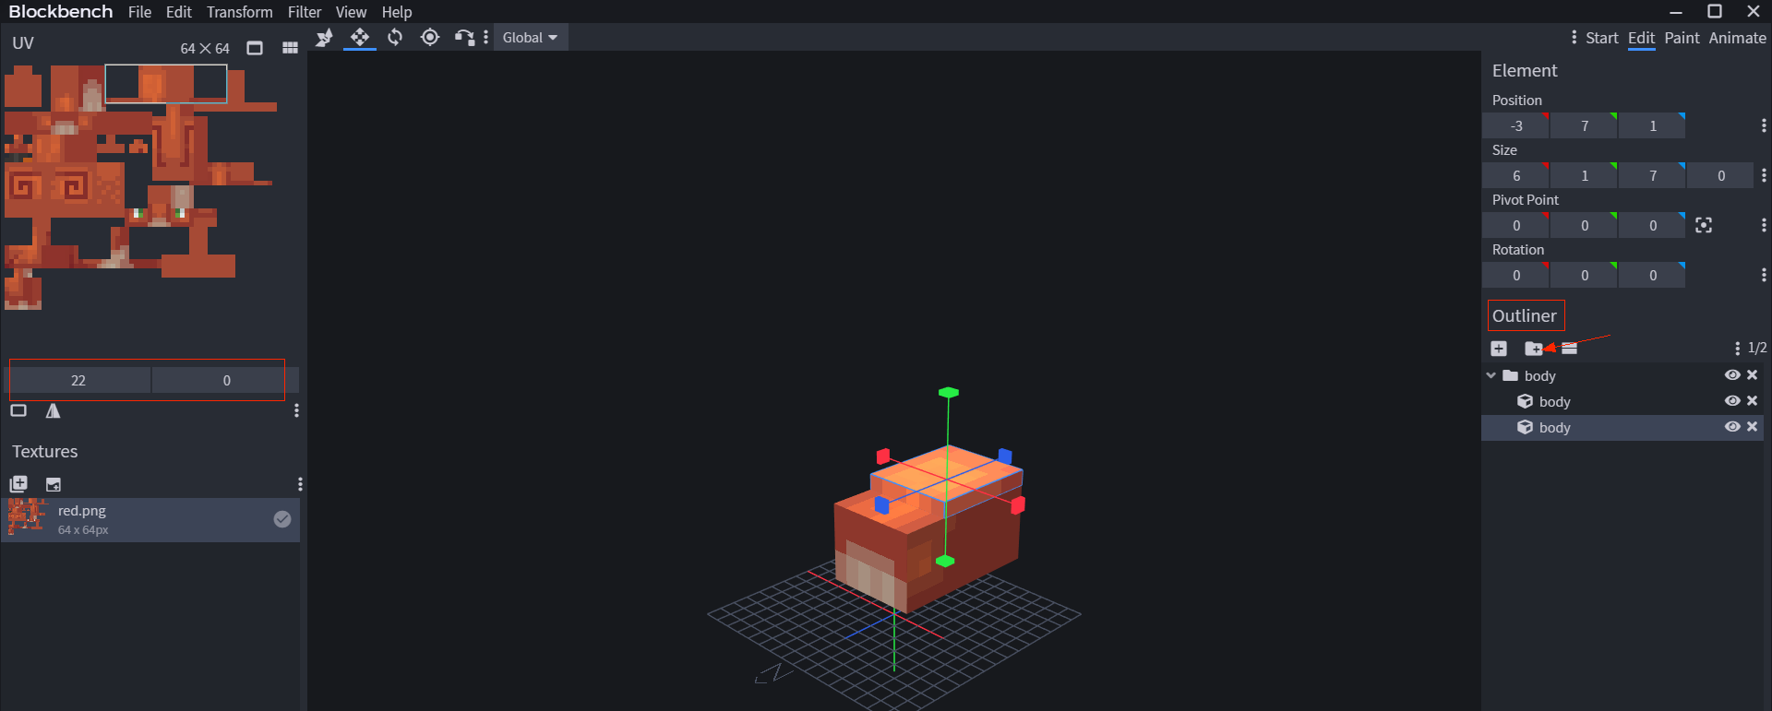The width and height of the screenshot is (1772, 711).
Task: Click the Size inflate field showing 0
Action: click(1720, 175)
